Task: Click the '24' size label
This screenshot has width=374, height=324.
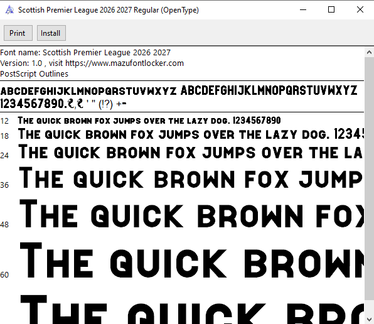Action: coord(4,156)
